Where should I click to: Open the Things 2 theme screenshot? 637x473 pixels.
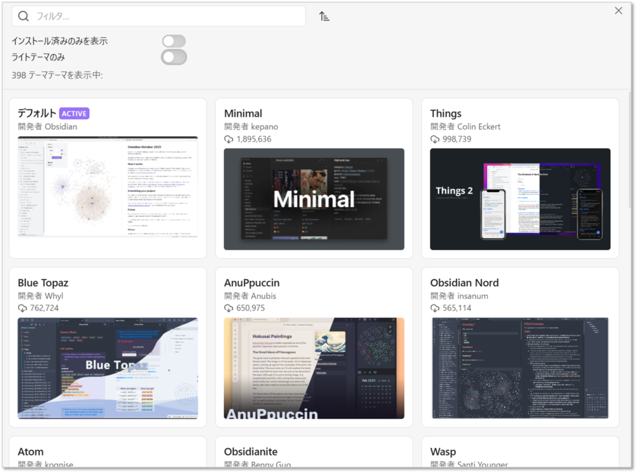pyautogui.click(x=520, y=199)
